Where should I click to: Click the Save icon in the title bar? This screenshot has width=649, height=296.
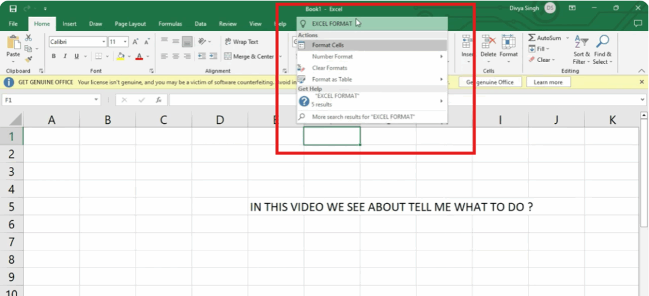(13, 9)
